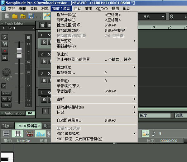Expand the 录音模式/穿入 submenu
The image size is (187, 162).
[x=94, y=86]
